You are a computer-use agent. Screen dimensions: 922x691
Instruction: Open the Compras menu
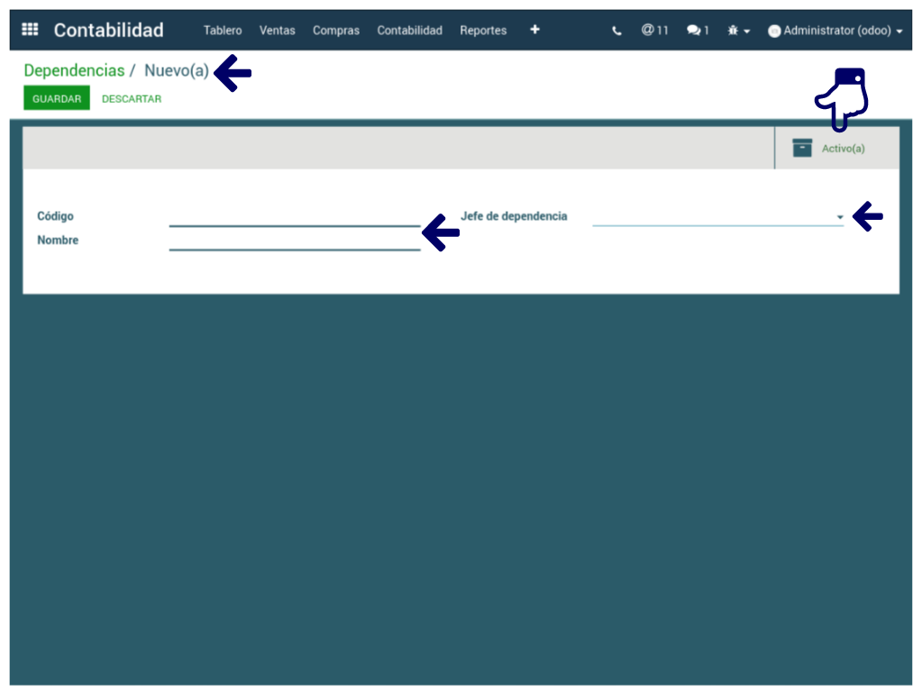pos(335,31)
